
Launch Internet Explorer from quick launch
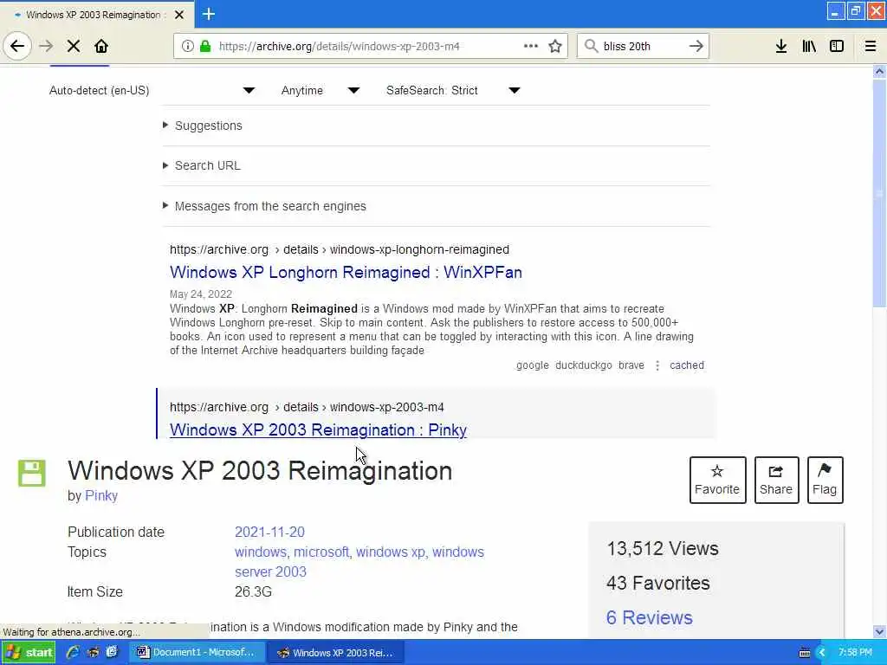click(73, 652)
